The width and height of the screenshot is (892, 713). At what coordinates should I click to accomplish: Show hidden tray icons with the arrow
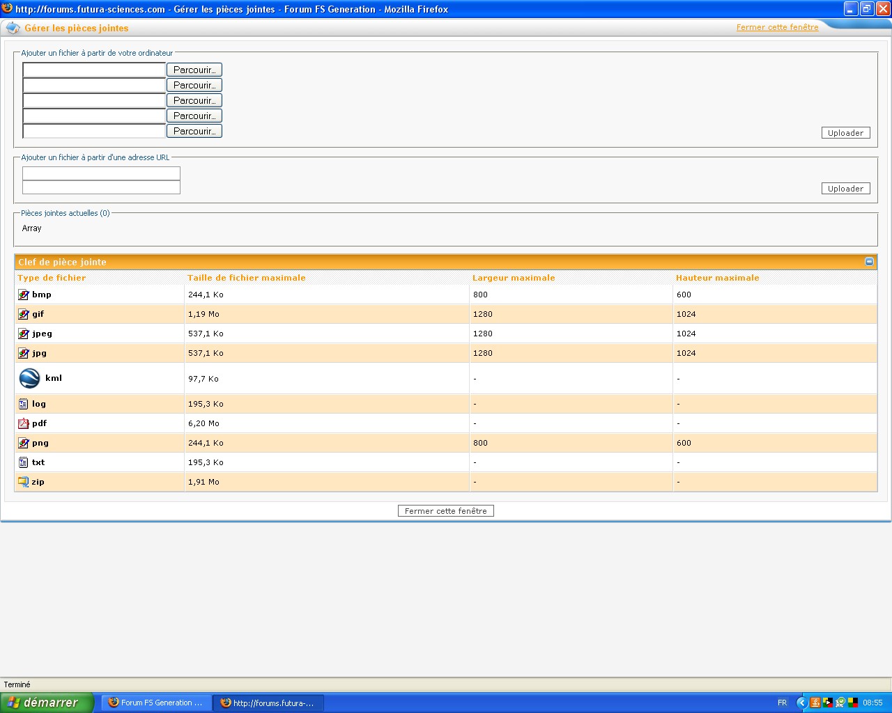tap(801, 703)
